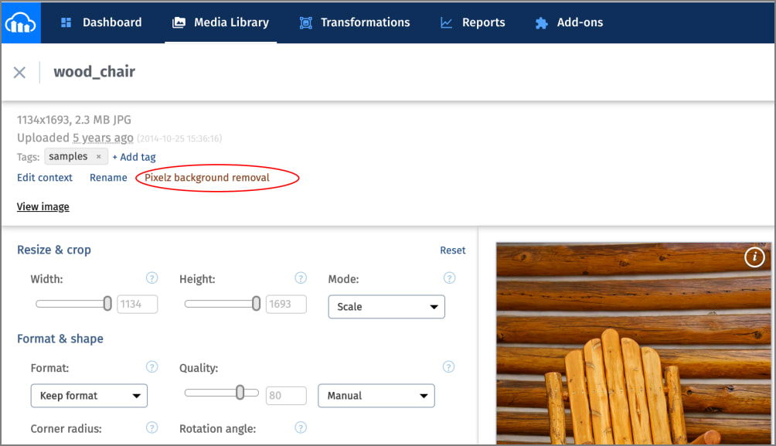Click the Add tag link

[x=134, y=157]
